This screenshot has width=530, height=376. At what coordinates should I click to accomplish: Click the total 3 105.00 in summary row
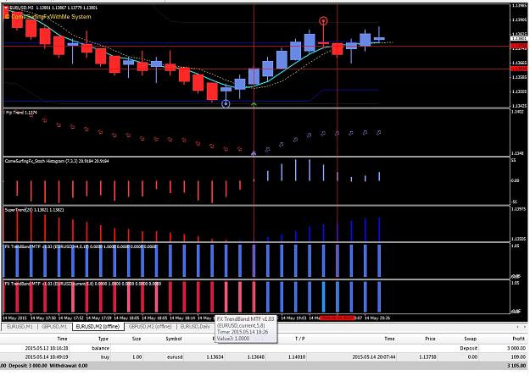[516, 366]
